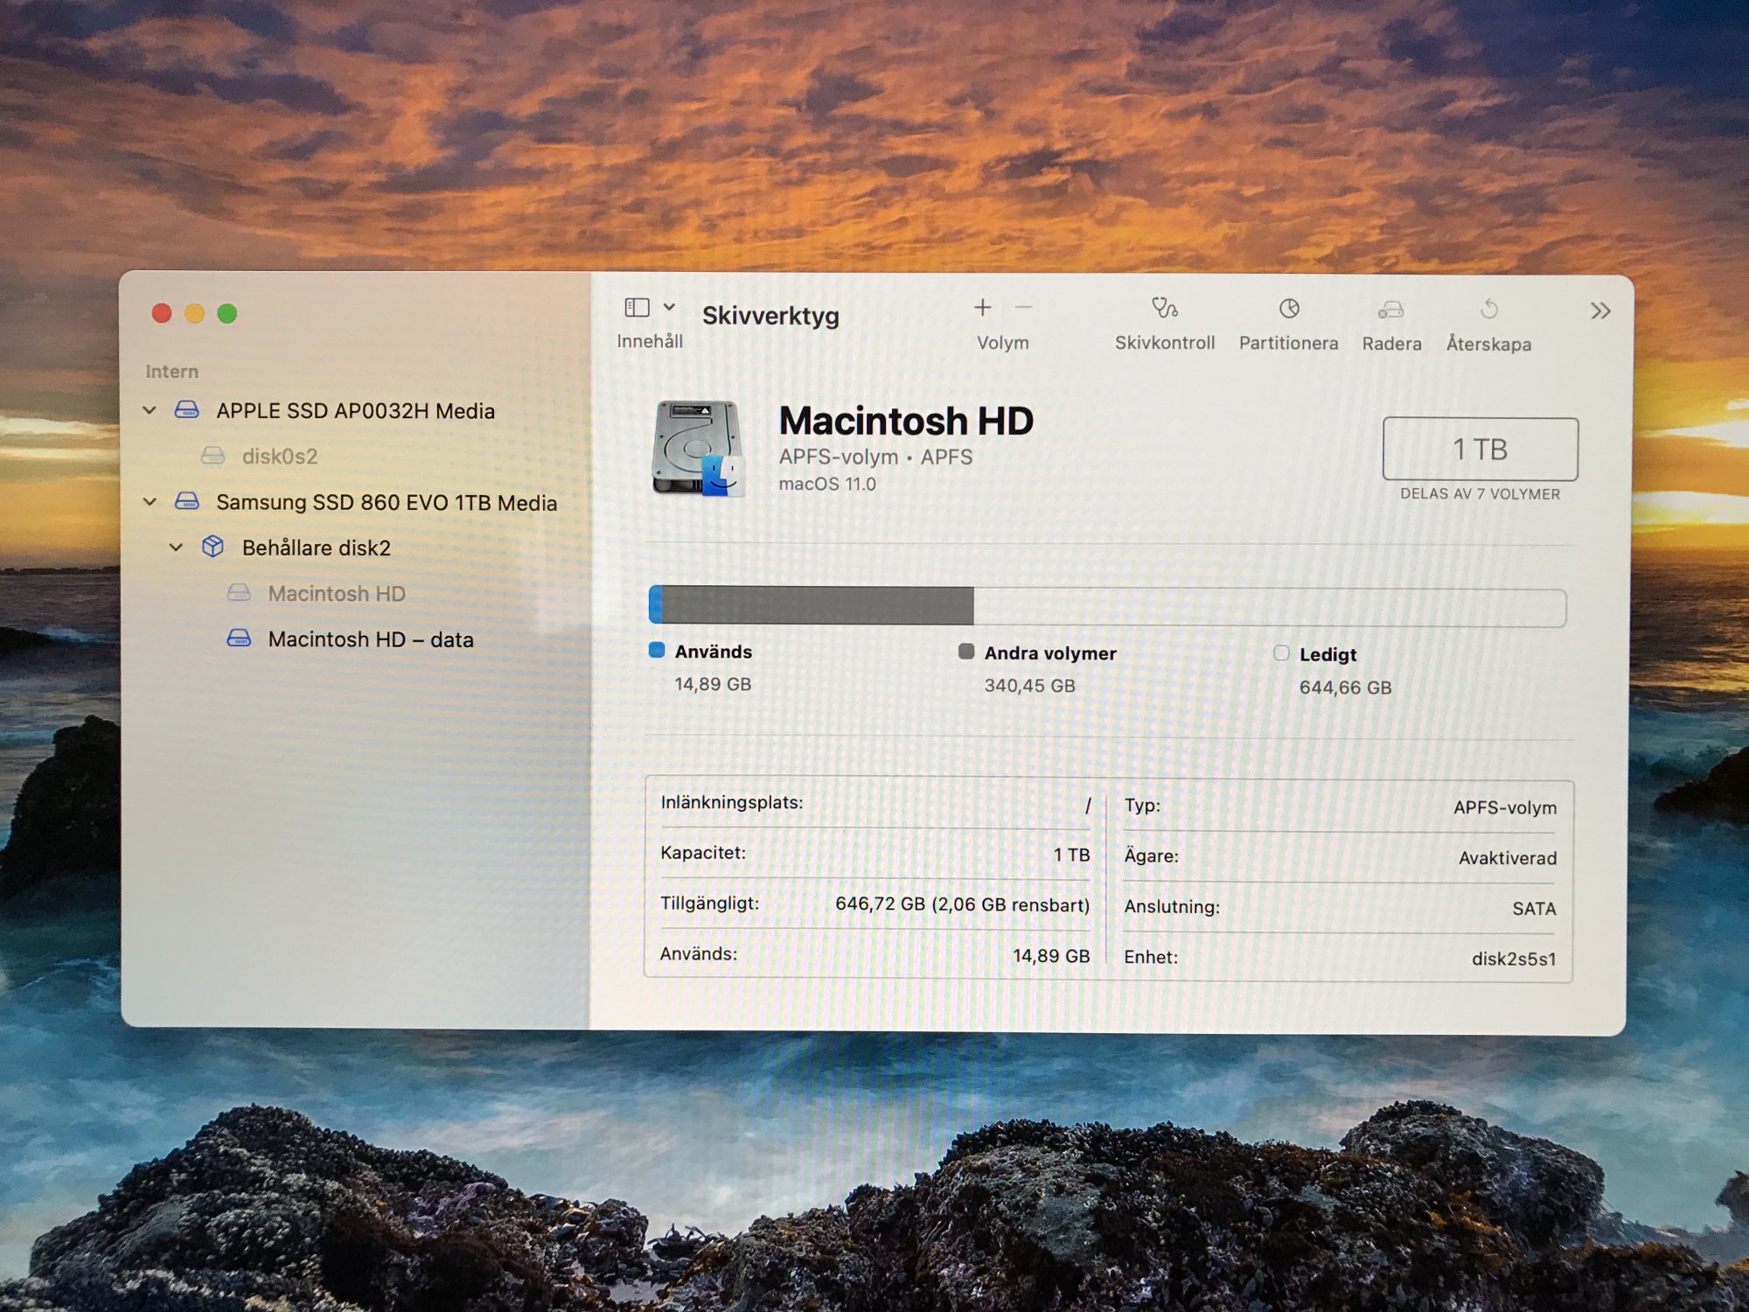Open Innehåll view options dropdown arrow
Viewport: 1749px width, 1312px height.
click(669, 307)
